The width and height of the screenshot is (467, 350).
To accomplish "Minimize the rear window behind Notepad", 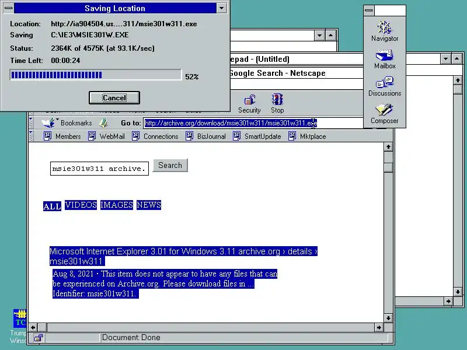I will (x=319, y=36).
